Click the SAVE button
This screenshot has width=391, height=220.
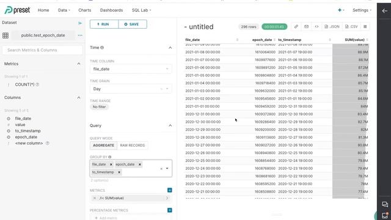(133, 24)
